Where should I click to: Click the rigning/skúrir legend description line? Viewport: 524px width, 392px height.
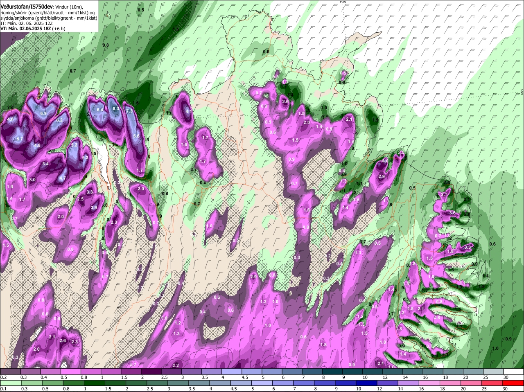47,12
